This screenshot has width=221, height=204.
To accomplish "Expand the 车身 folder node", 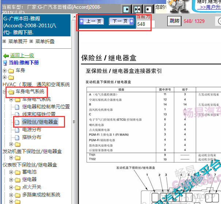I will click(4, 71).
